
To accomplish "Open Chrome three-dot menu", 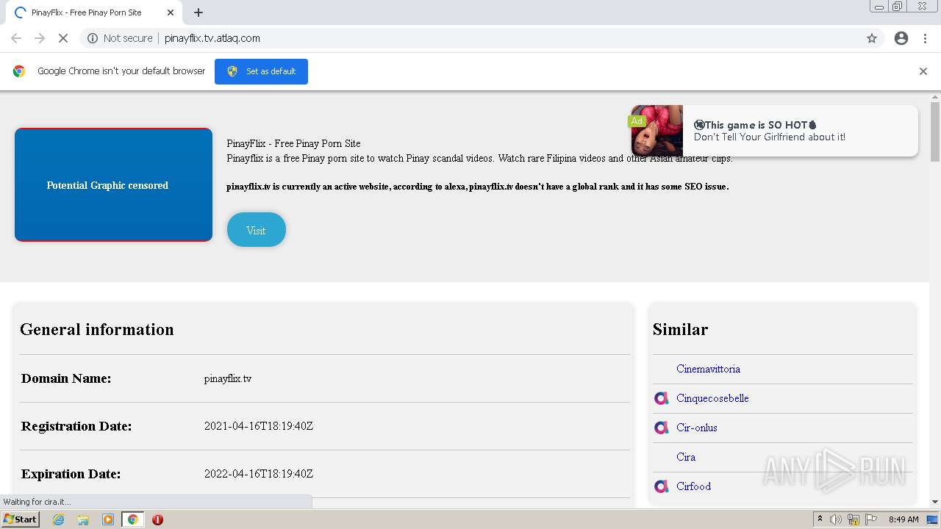I will click(925, 38).
